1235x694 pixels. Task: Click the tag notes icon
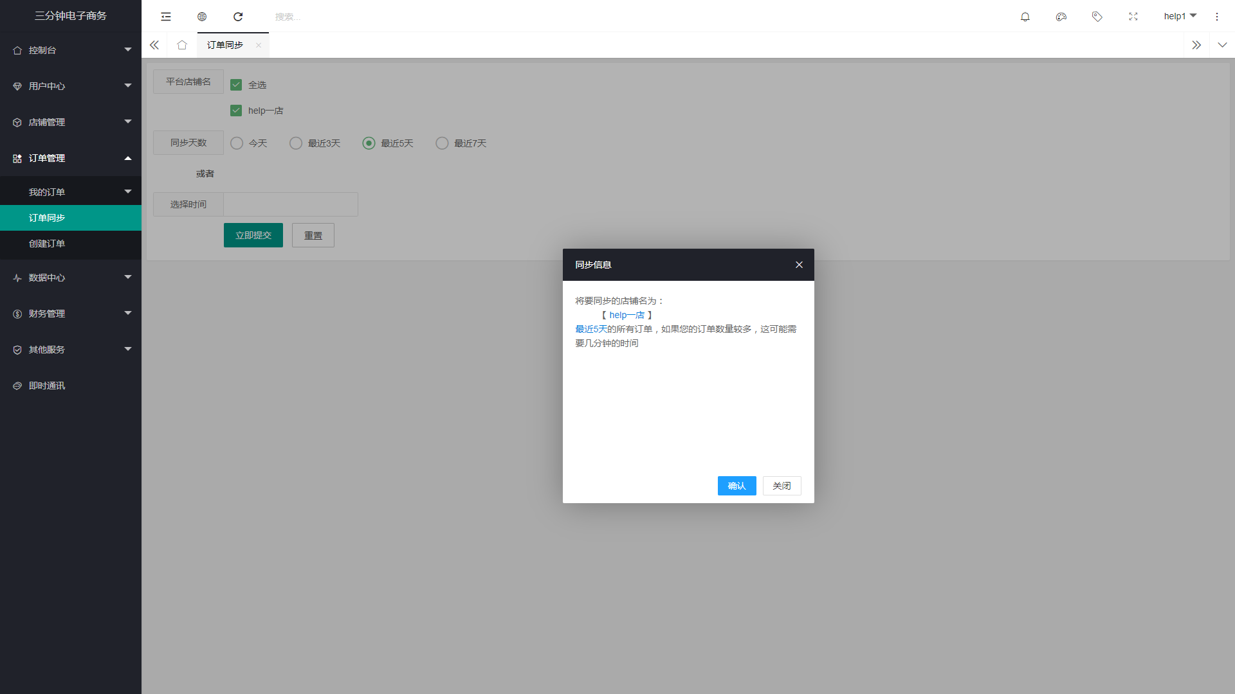1097,17
